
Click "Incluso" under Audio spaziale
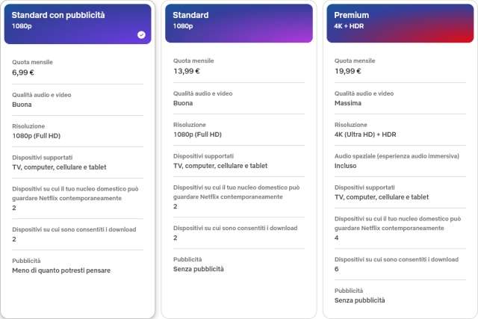(347, 166)
